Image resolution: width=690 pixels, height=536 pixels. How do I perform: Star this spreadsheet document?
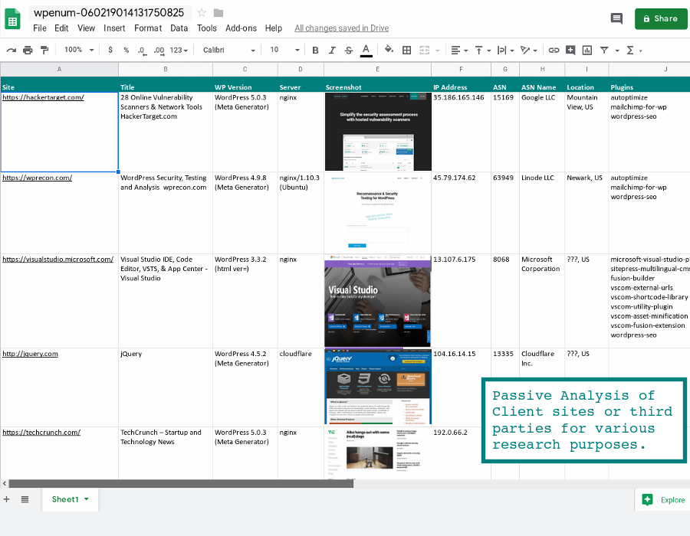tap(202, 13)
